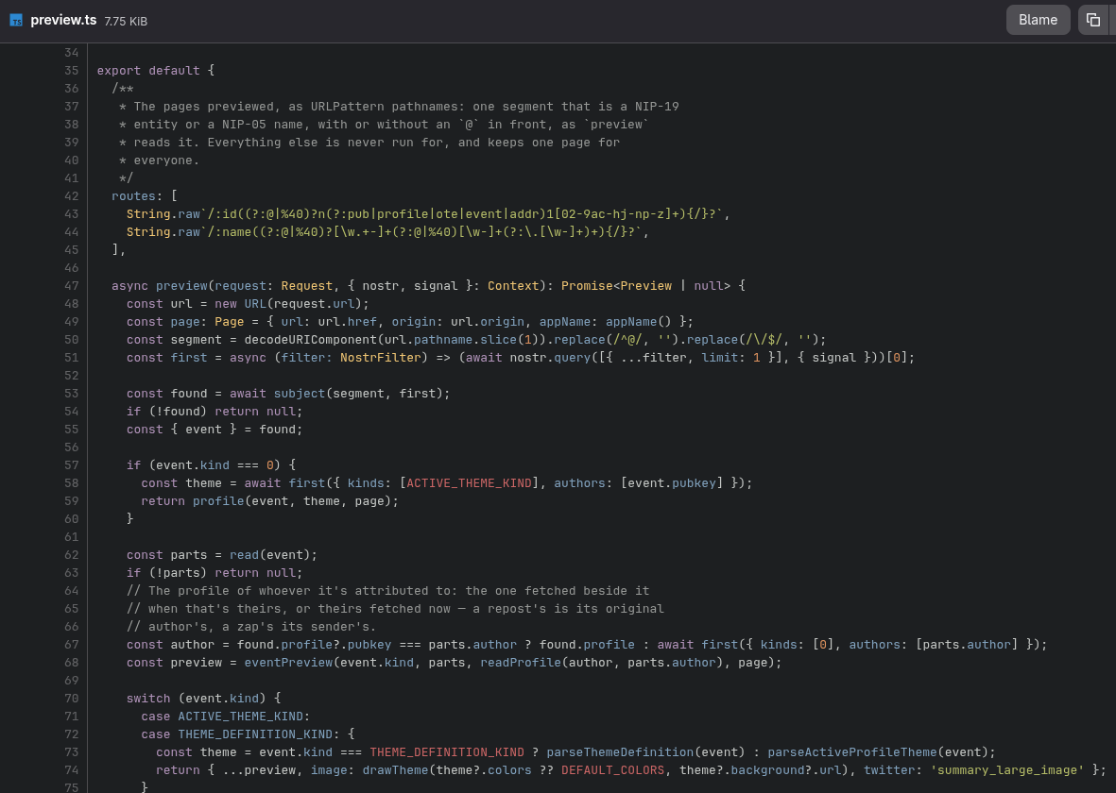Copy file contents with the copy icon

1093,20
